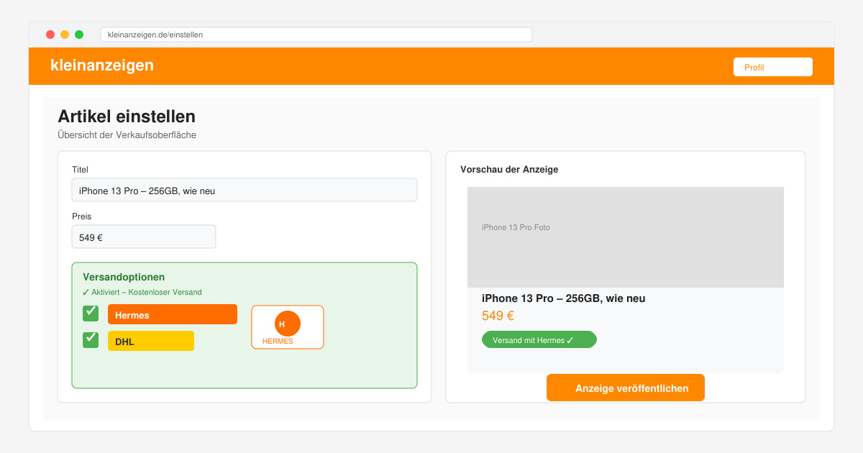This screenshot has width=863, height=453.
Task: Click Anzeige veröffentlichen button
Action: [x=626, y=388]
